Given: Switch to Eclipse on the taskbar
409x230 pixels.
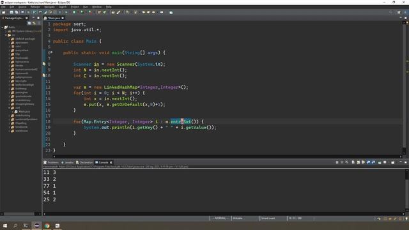Looking at the screenshot, I should (37, 226).
